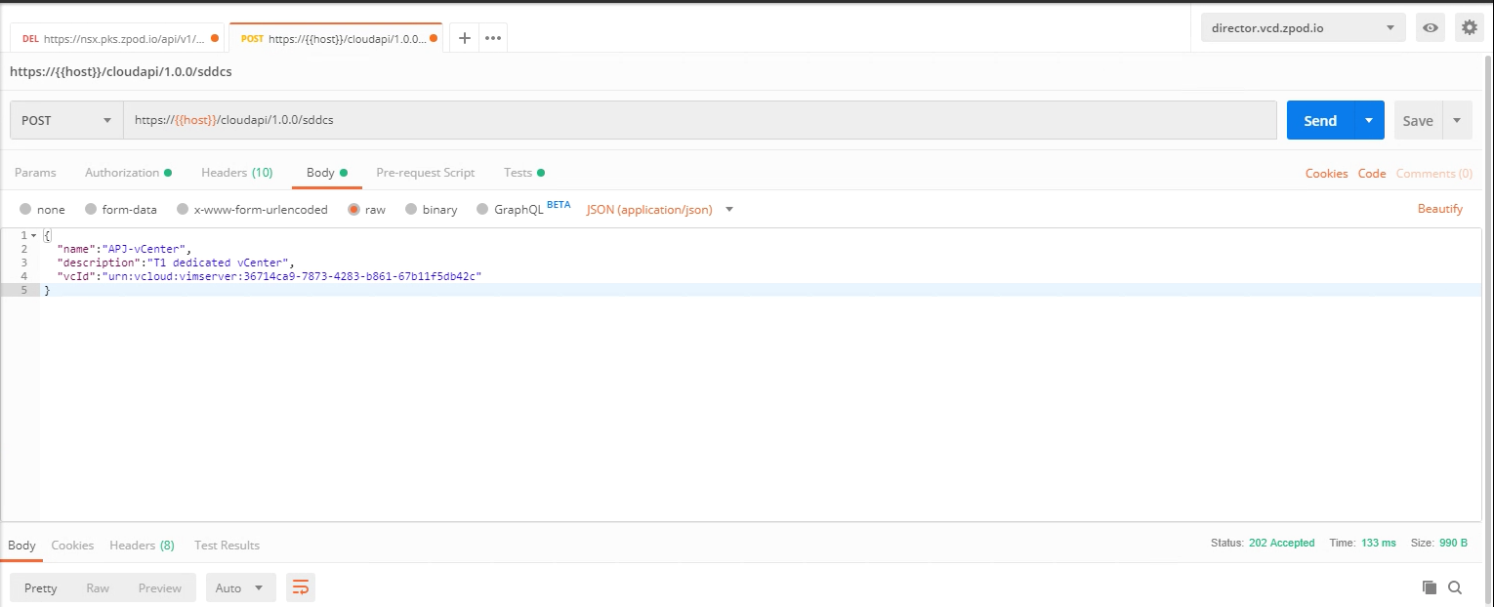
Task: Click the blue Send button
Action: 1319,121
